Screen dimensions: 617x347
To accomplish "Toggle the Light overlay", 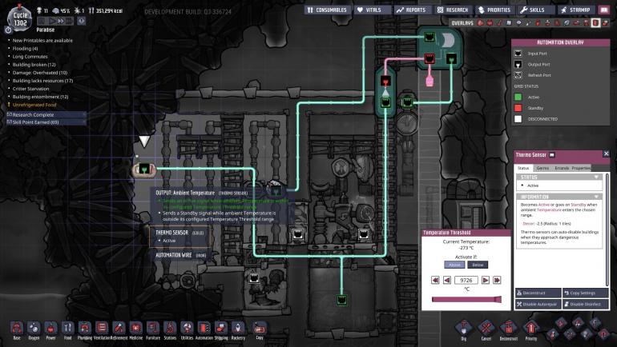I will click(518, 23).
